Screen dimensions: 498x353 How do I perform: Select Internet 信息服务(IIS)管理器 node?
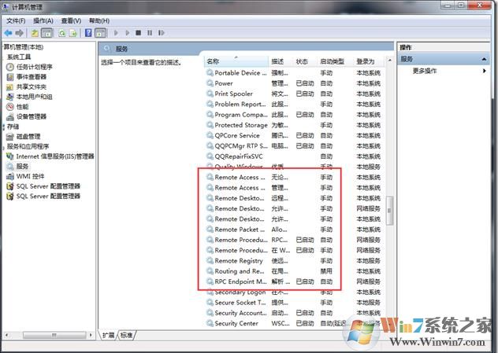50,156
